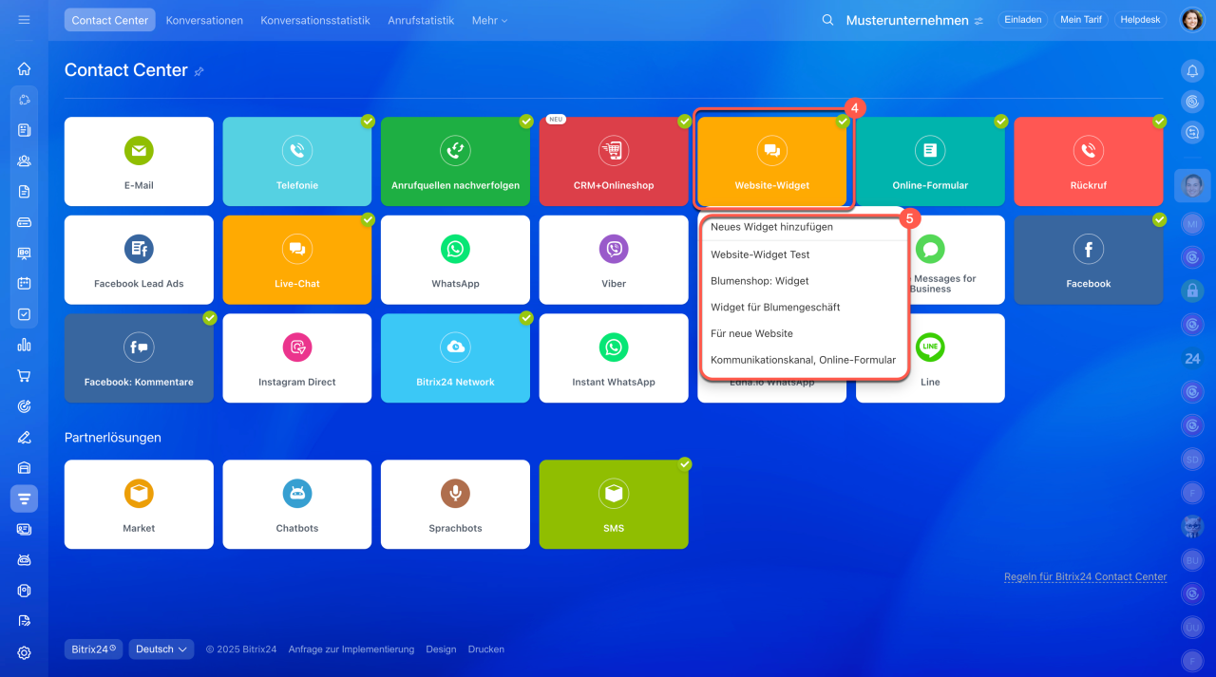Viewport: 1216px width, 677px height.
Task: Open Regeln für Bitrix24 Contact Center
Action: click(x=1085, y=576)
